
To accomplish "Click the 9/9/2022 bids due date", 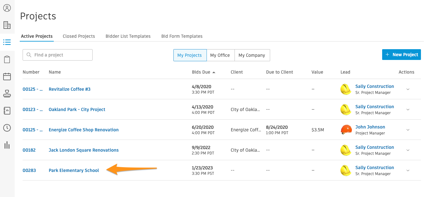I will tap(201, 147).
